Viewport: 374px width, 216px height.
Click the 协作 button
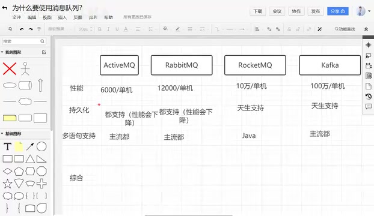(296, 11)
